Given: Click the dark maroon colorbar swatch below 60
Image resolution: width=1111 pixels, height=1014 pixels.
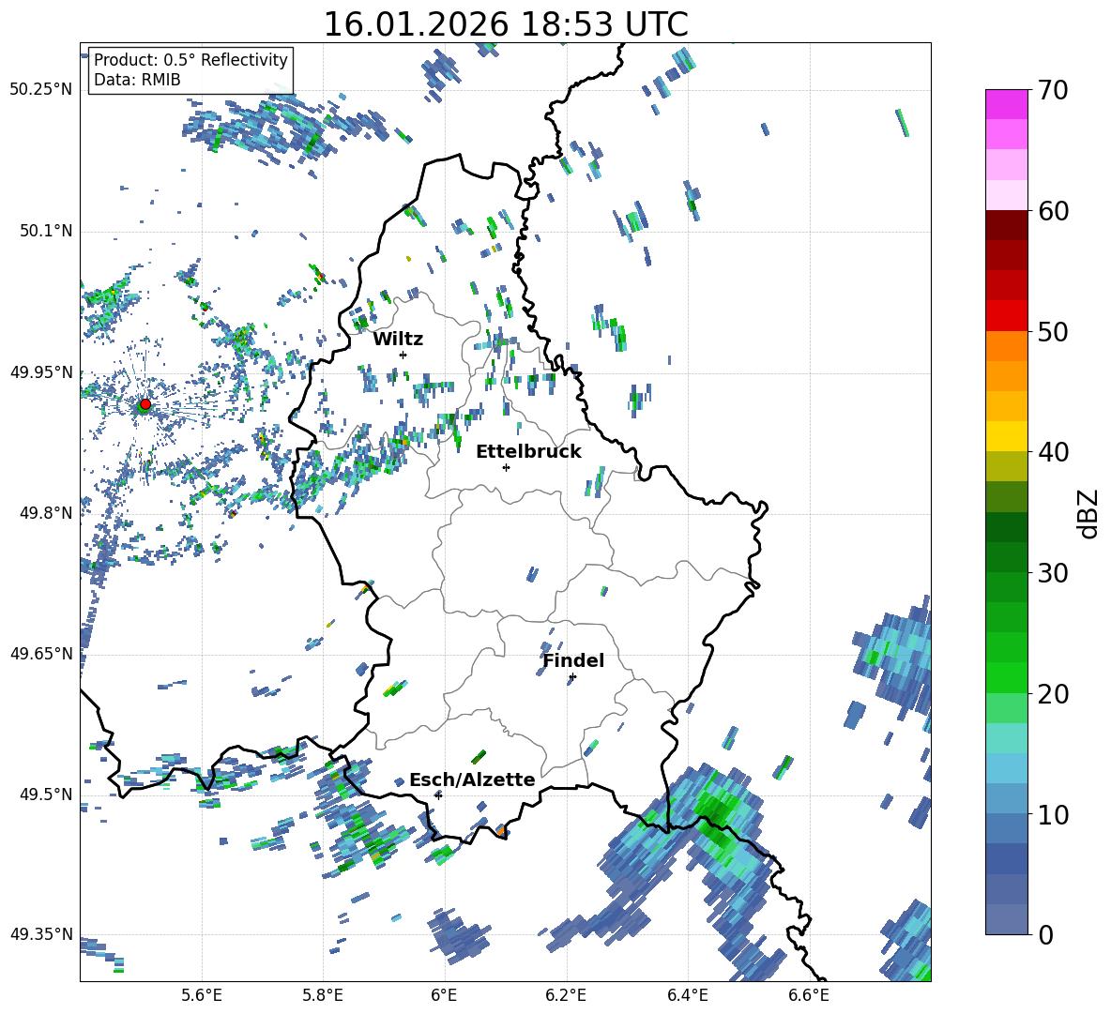Looking at the screenshot, I should 1006,225.
